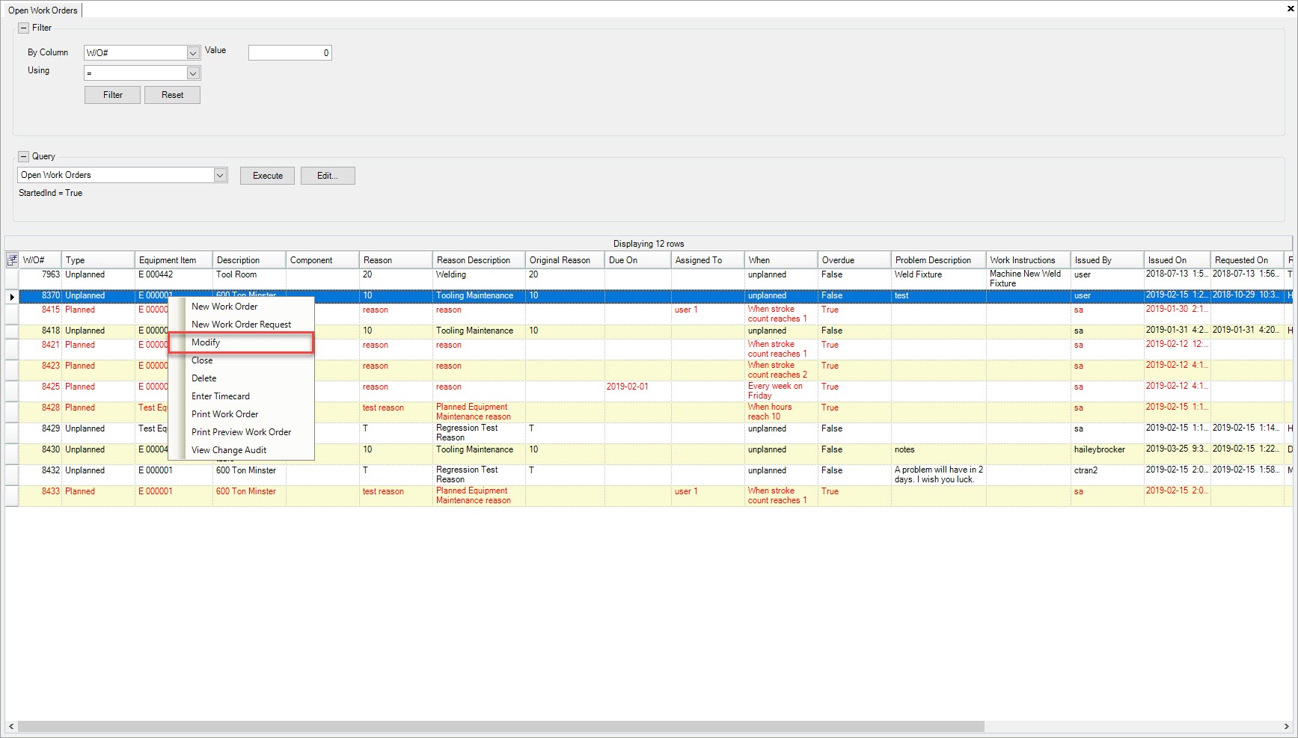The image size is (1298, 738).
Task: Open the By Column dropdown
Action: (x=193, y=53)
